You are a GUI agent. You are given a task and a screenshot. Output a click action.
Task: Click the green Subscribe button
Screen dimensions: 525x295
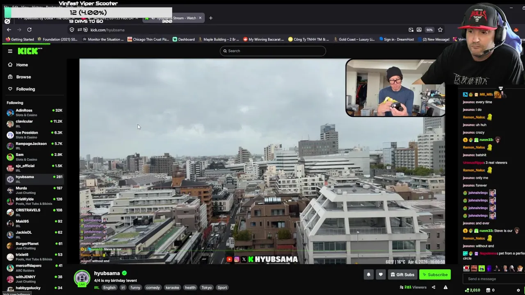point(435,275)
